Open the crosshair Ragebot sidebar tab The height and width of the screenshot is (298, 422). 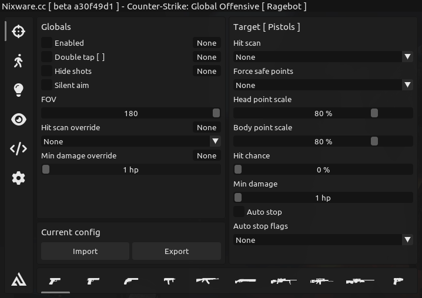(x=18, y=32)
